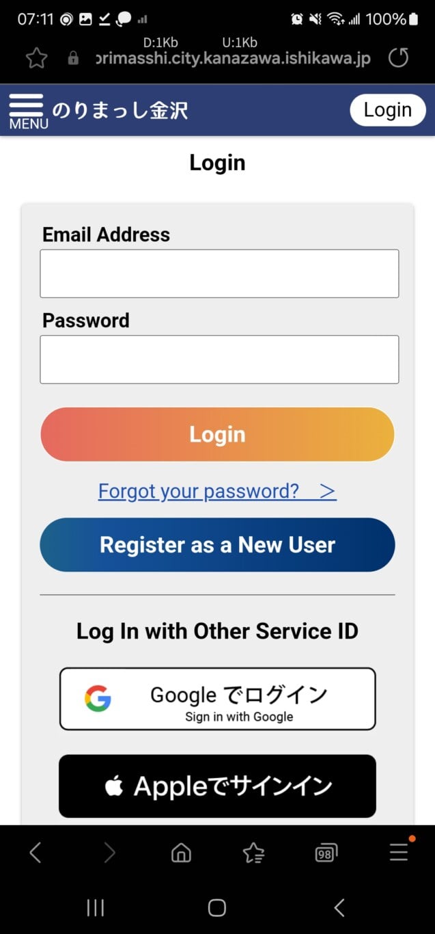
Task: Open bookmarks list star icon
Action: pyautogui.click(x=253, y=852)
